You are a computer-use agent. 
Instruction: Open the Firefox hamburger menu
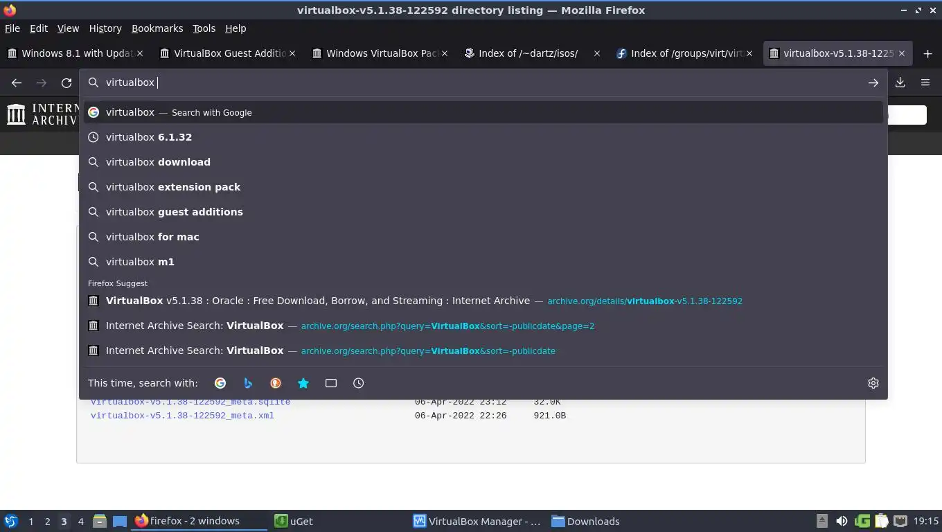pyautogui.click(x=925, y=82)
